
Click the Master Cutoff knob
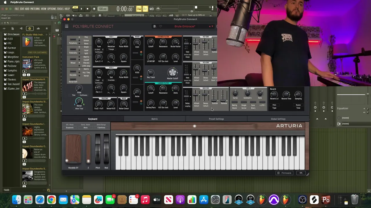[172, 72]
